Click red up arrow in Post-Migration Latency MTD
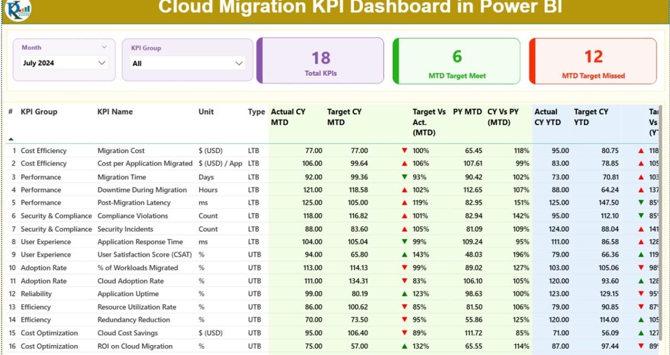This screenshot has width=670, height=355. pos(405,203)
